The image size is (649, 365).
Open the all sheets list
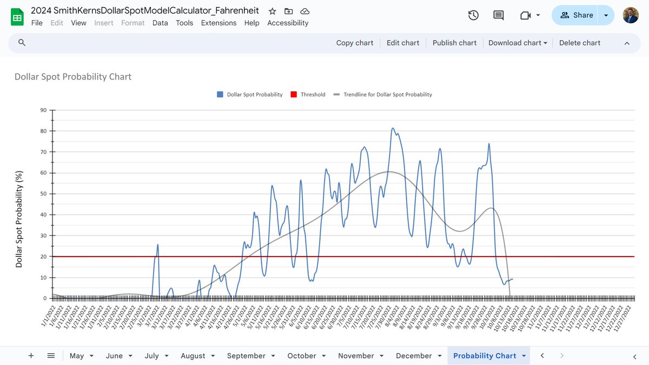[x=51, y=356]
